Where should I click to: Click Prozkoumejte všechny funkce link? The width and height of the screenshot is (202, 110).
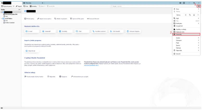pyautogui.click(x=34, y=76)
